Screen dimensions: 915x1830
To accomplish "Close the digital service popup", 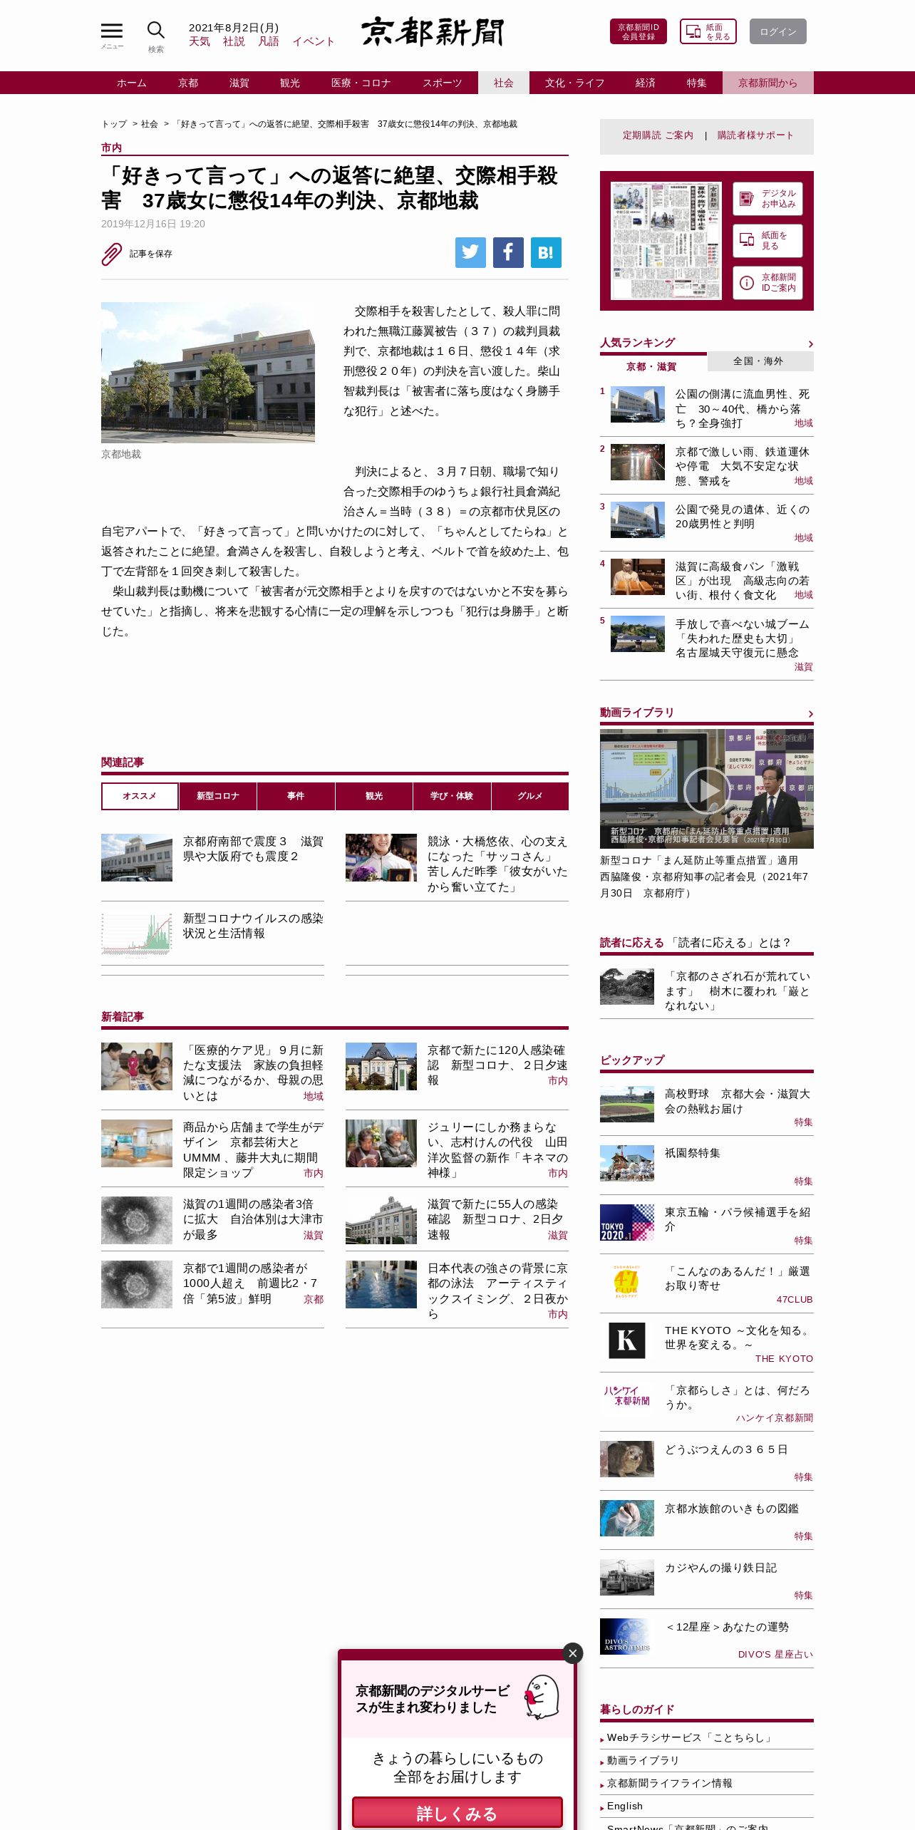I will (x=572, y=1653).
